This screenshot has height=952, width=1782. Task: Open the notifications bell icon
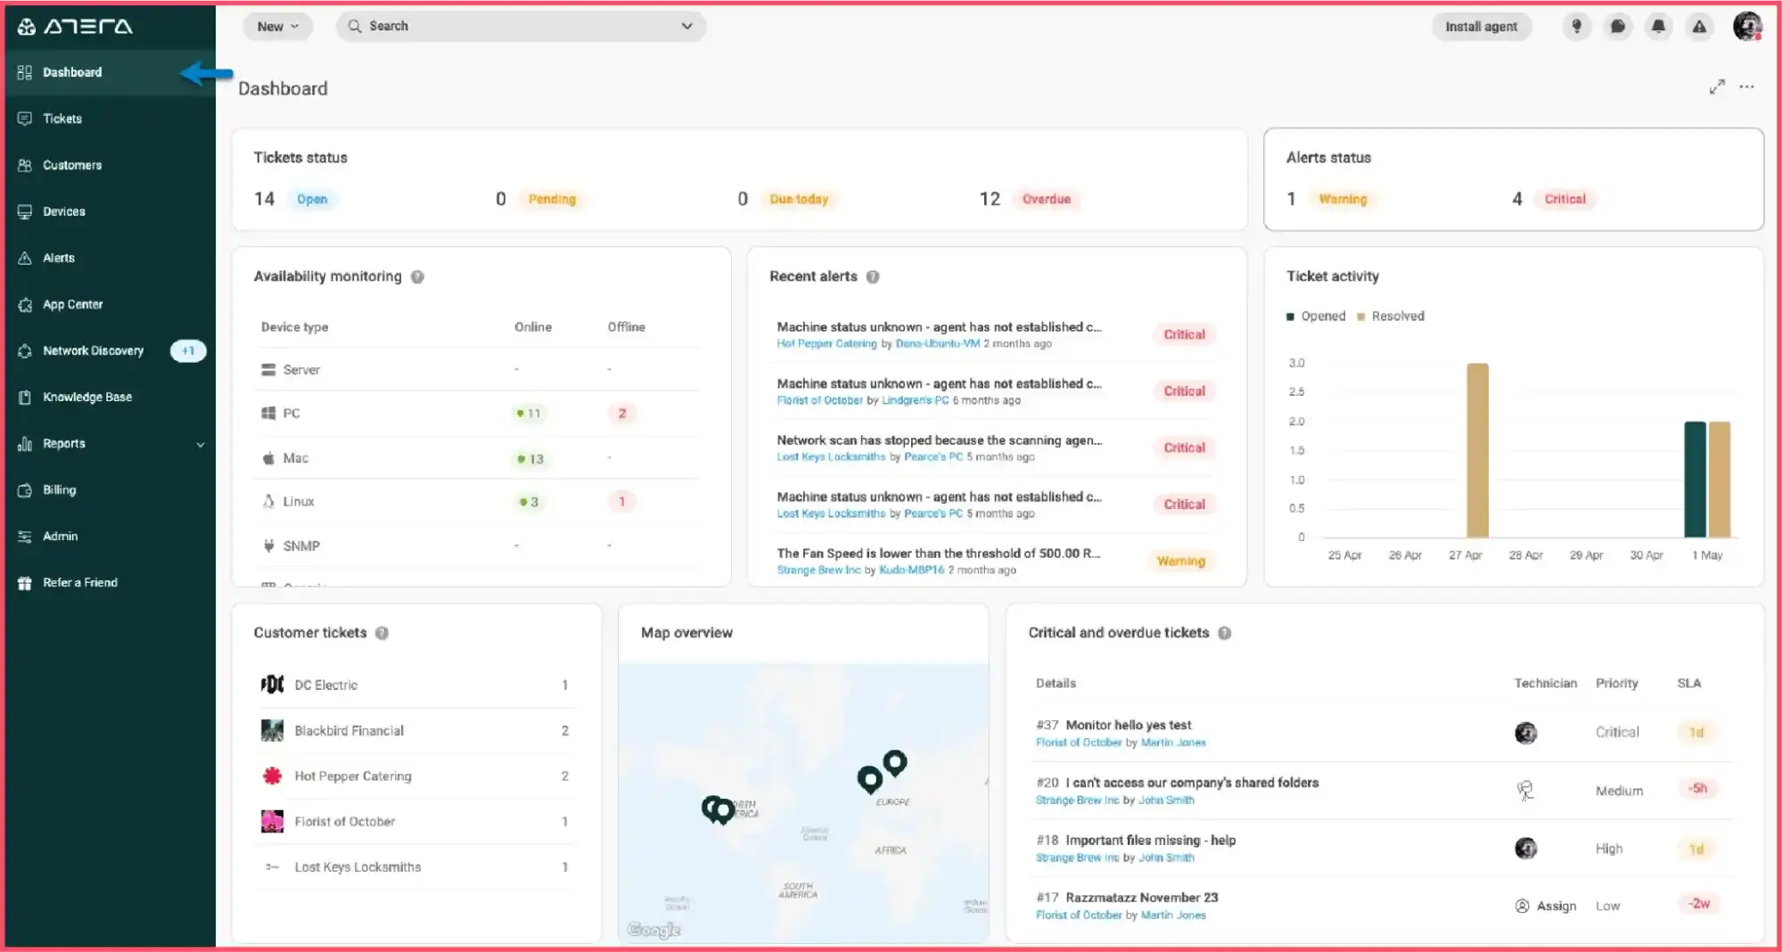[1658, 26]
